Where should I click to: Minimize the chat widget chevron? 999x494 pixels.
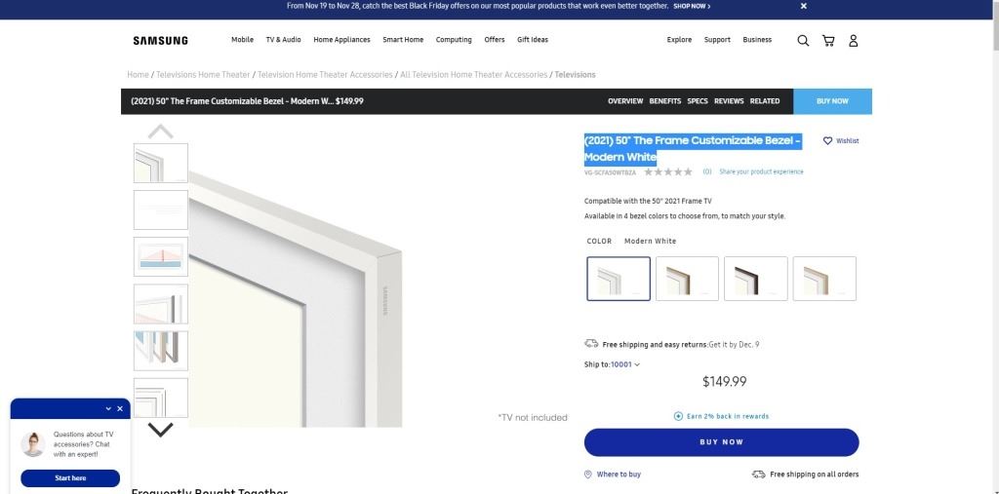click(108, 408)
